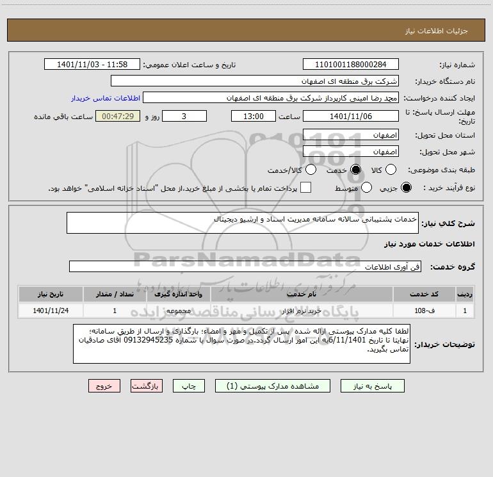Screen dimensions: 493x477
Task: Click the deadline date field 1401/11/06
Action: click(x=351, y=116)
